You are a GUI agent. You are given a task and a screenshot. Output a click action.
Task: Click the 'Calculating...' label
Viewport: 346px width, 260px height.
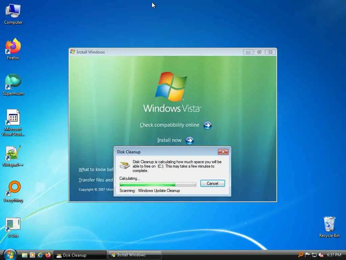coord(129,178)
